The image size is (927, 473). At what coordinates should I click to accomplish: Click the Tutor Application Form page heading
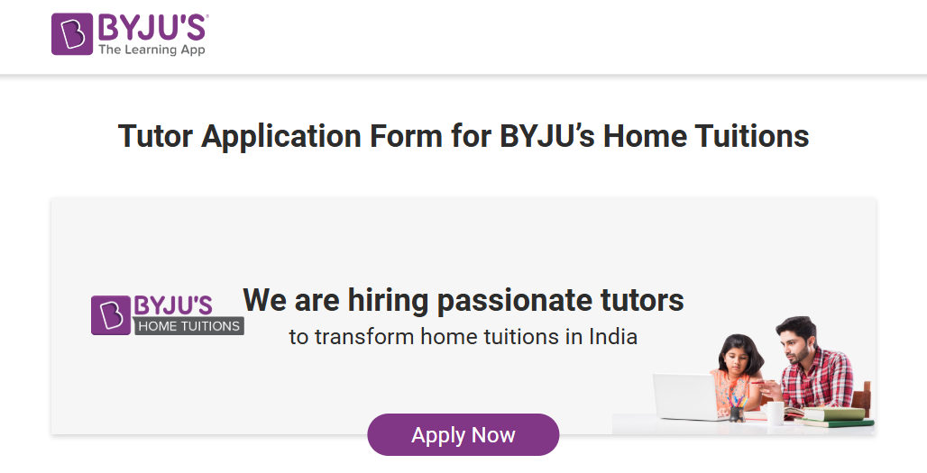point(463,137)
